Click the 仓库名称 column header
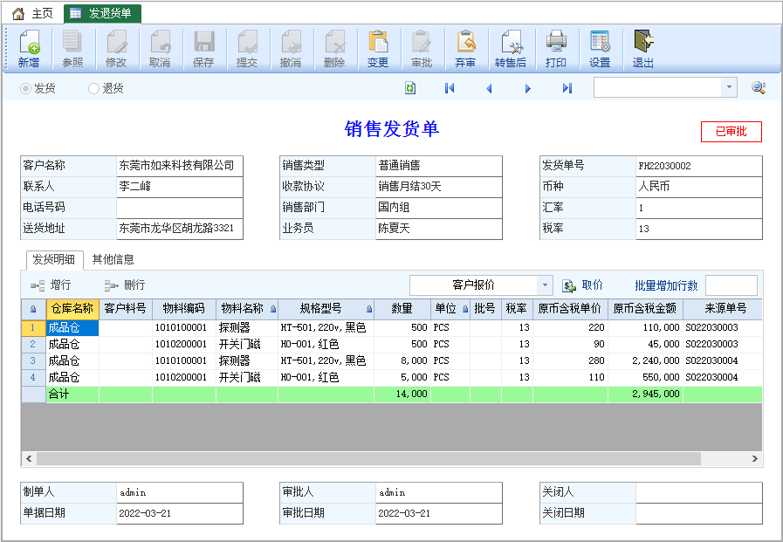 coord(72,309)
